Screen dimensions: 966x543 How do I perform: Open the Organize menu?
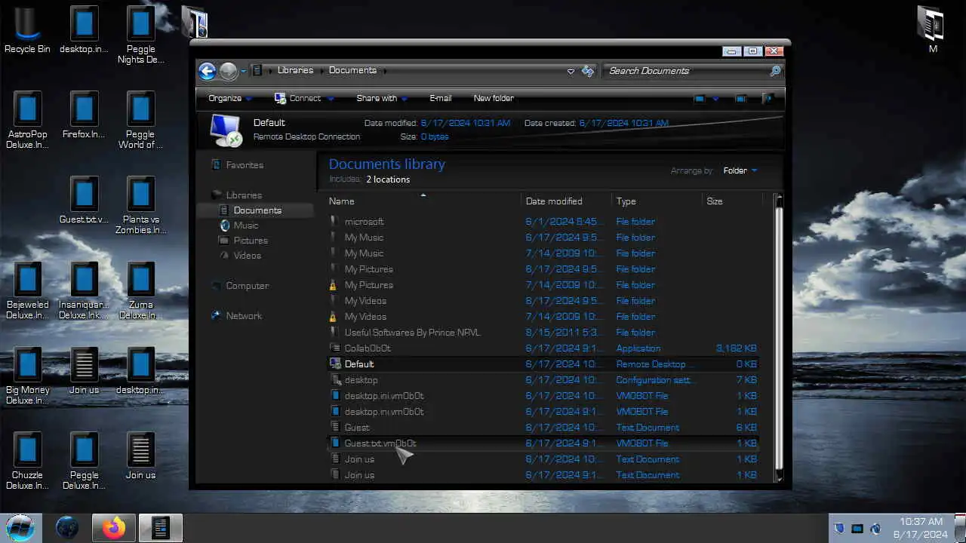[230, 98]
